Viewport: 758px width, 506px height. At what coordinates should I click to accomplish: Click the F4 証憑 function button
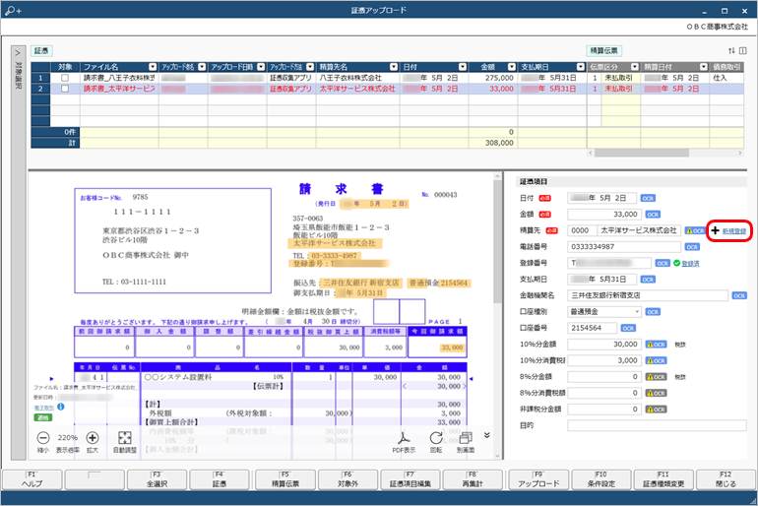[220, 479]
